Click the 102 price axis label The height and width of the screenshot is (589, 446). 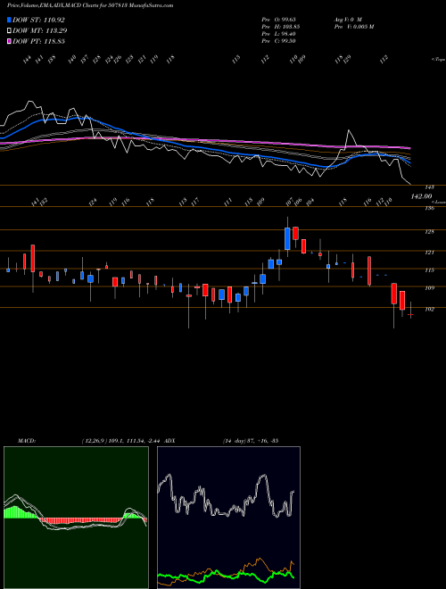(x=430, y=309)
